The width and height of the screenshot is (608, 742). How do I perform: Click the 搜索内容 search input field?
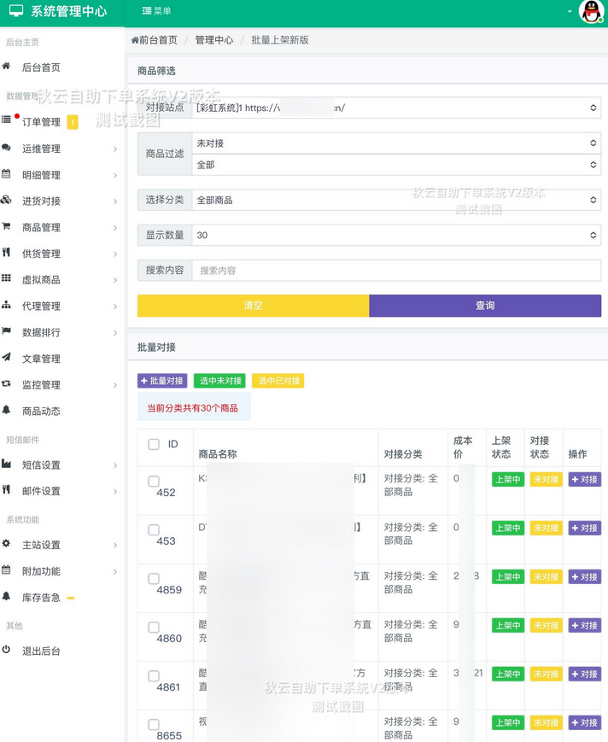(x=396, y=270)
